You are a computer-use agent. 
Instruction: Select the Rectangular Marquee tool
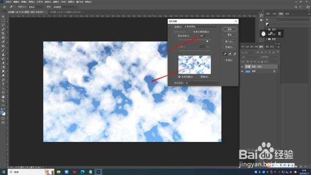tap(3, 21)
